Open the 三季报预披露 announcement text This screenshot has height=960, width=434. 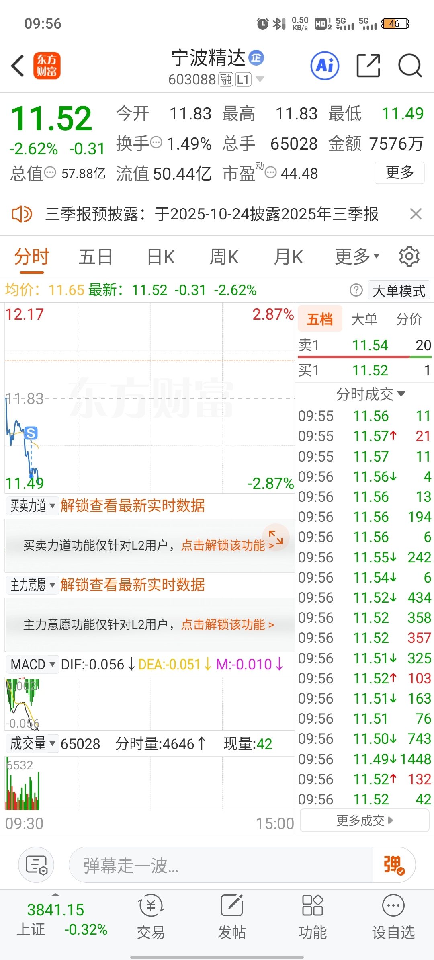212,214
